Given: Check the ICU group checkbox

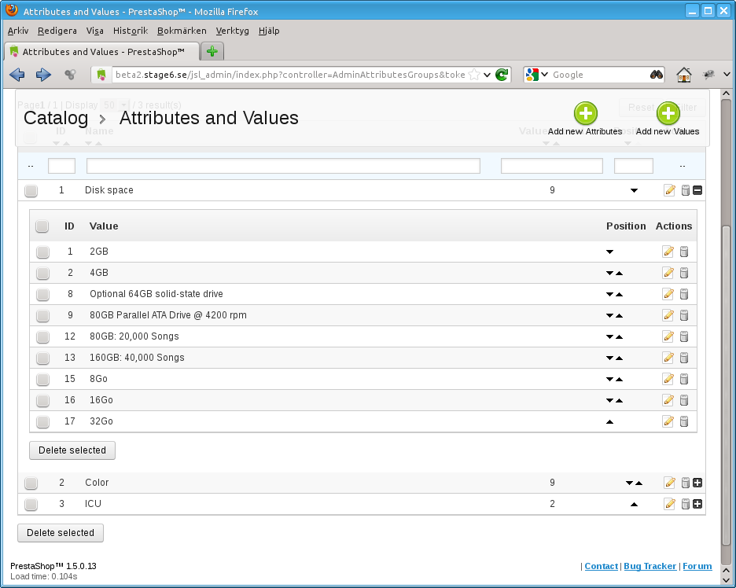Looking at the screenshot, I should pyautogui.click(x=31, y=504).
